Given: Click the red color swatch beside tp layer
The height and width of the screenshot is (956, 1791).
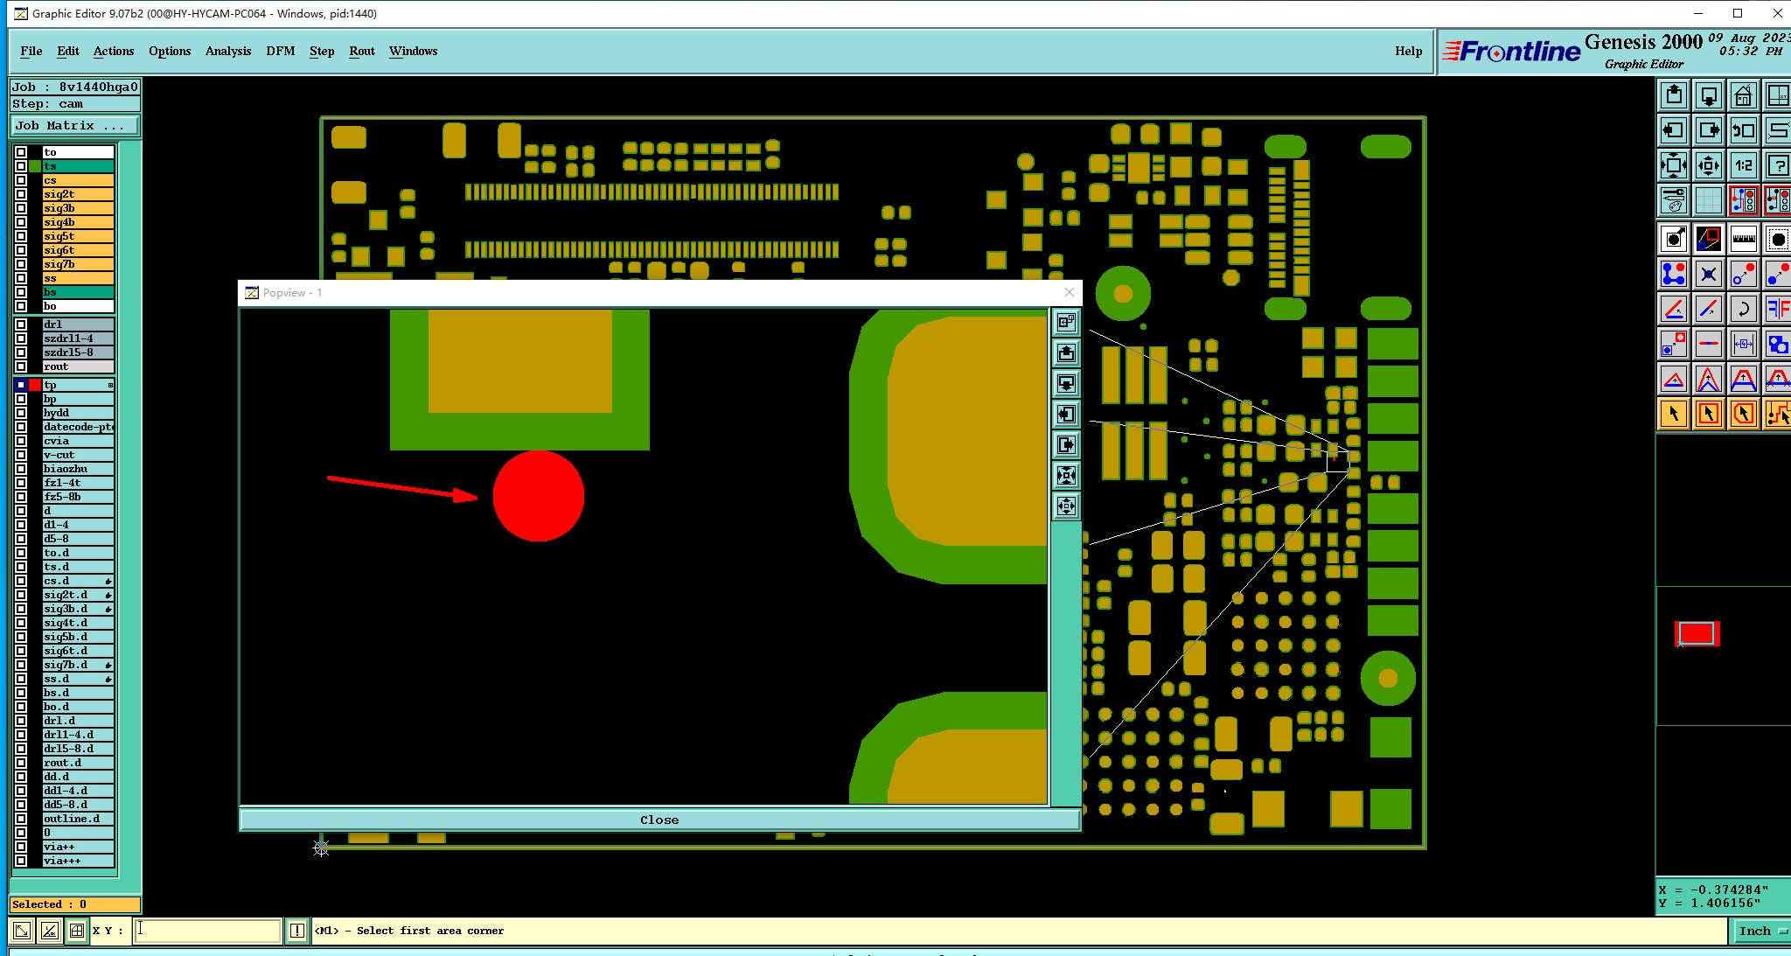Looking at the screenshot, I should (x=35, y=385).
